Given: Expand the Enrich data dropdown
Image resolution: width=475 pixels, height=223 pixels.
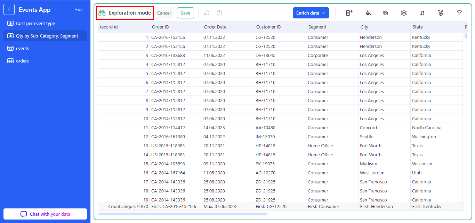Looking at the screenshot, I should [x=311, y=13].
